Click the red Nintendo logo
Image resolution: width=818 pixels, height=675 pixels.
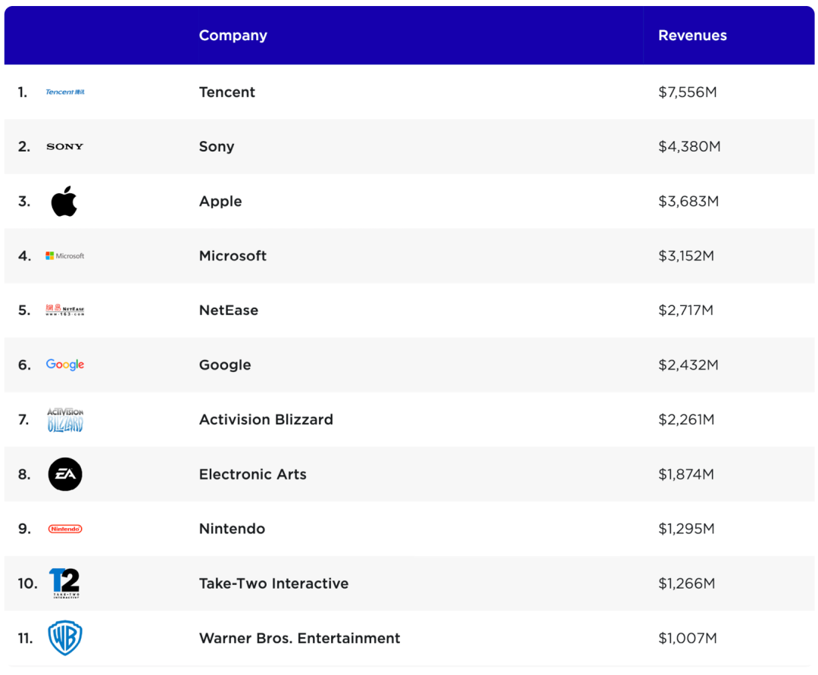65,529
